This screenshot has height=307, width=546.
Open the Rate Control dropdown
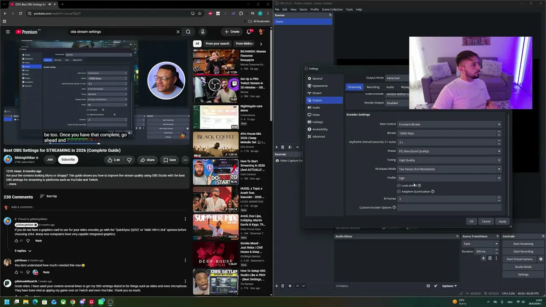point(449,124)
